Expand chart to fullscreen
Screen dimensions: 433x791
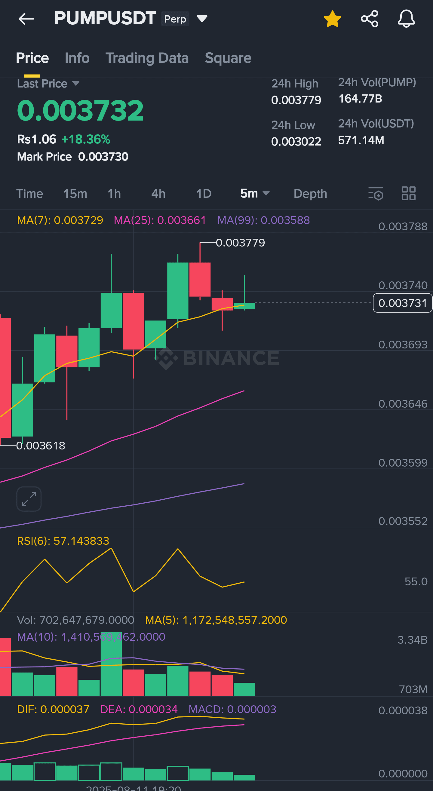[x=29, y=499]
